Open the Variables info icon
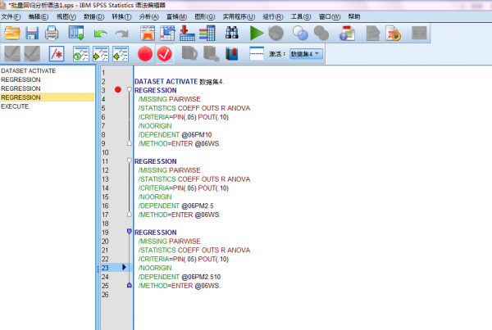Viewport: 492px width, 330px height. coord(207,33)
